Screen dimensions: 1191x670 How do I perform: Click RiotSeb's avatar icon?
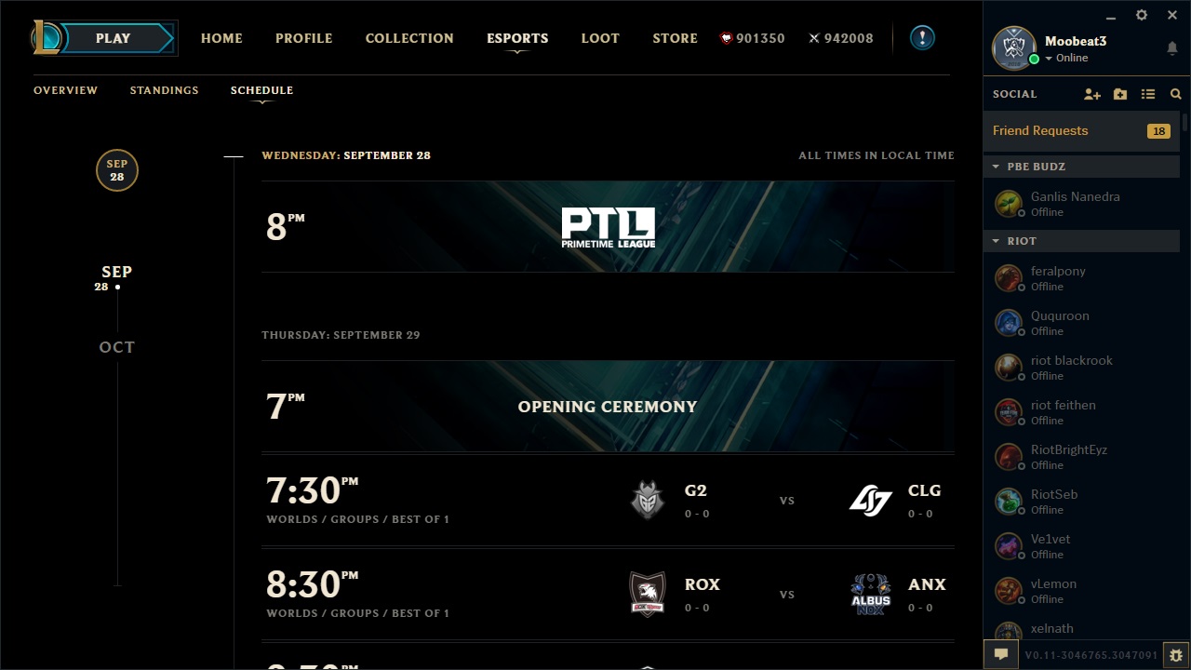[1008, 502]
